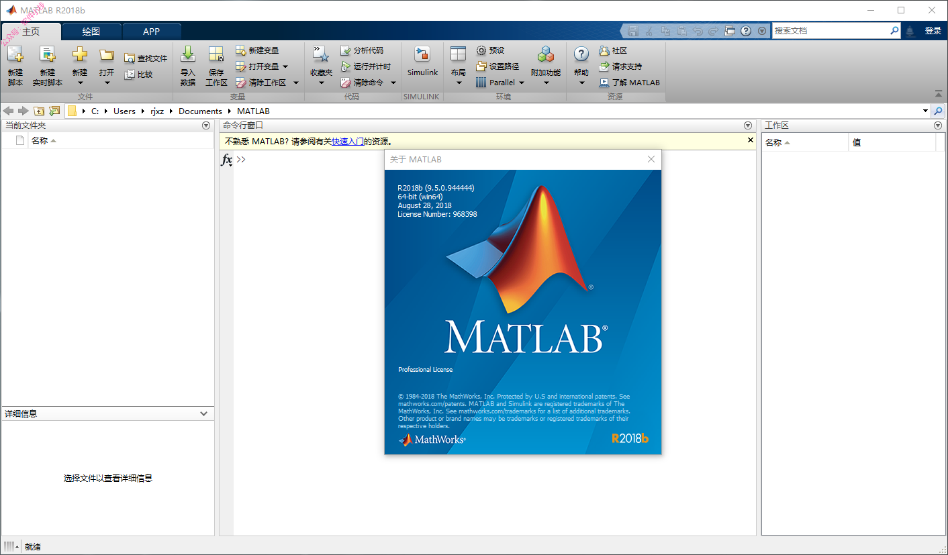Open the 布局 (Layout) menu

(x=459, y=66)
